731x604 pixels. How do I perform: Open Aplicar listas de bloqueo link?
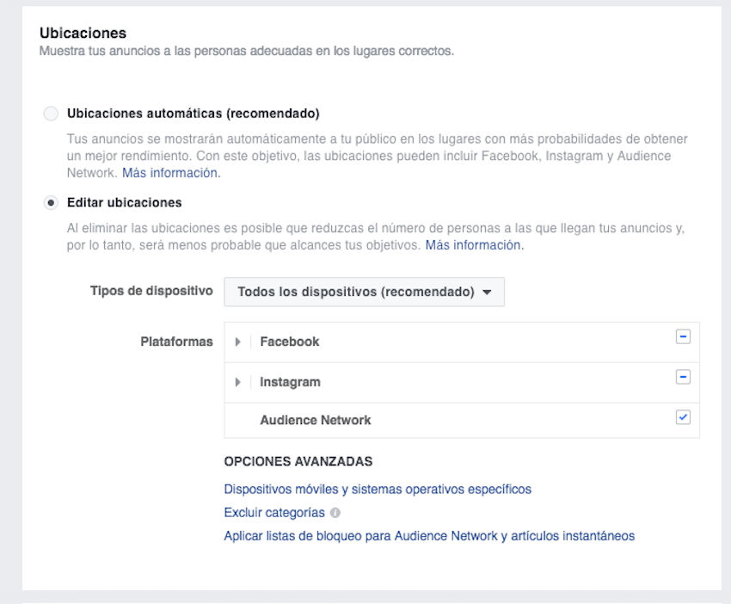tap(429, 536)
